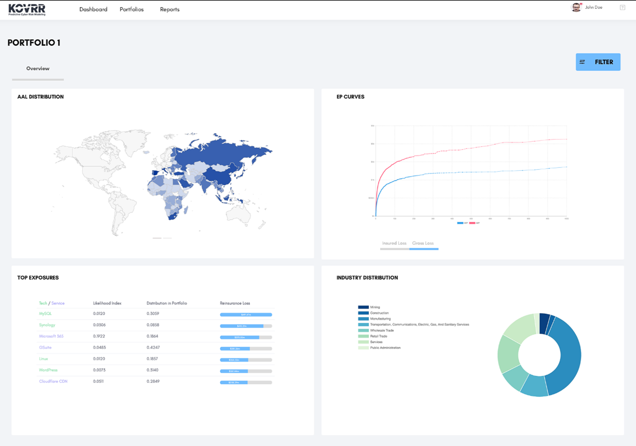Click the Distribution in Portfolio column header
The height and width of the screenshot is (446, 636).
[167, 303]
